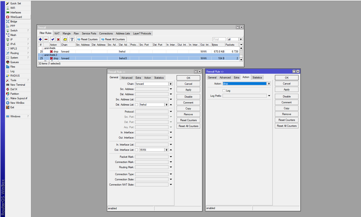
Task: Remove selected rule with red minus icon
Action: click(46, 39)
